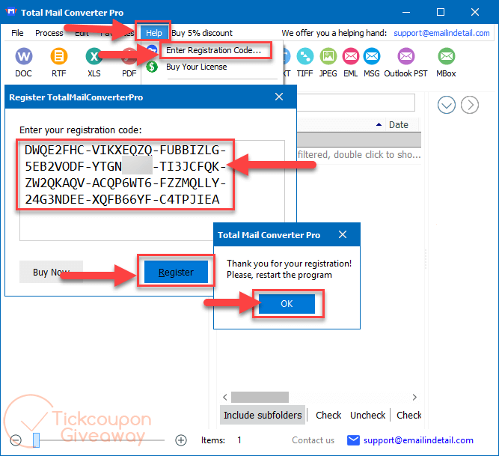Open the Help menu

point(153,33)
